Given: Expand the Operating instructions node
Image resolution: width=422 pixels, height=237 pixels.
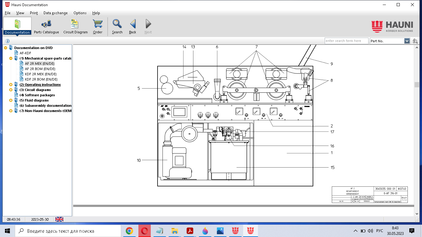Looking at the screenshot, I should pos(11,85).
